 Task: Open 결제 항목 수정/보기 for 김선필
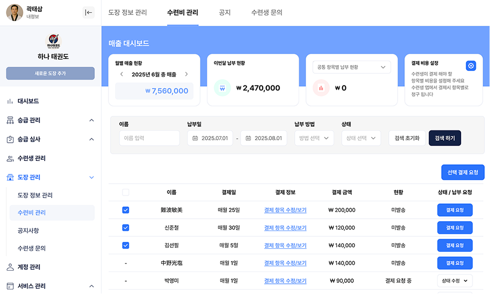pyautogui.click(x=286, y=245)
